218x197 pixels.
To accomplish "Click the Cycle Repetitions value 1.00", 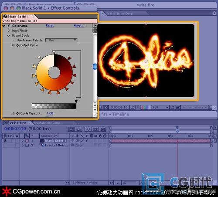I will tap(50, 113).
